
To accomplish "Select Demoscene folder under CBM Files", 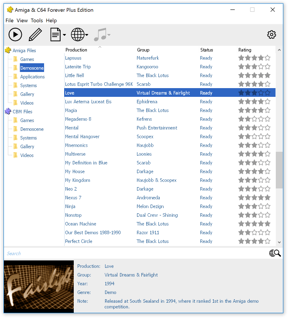I will [x=32, y=129].
